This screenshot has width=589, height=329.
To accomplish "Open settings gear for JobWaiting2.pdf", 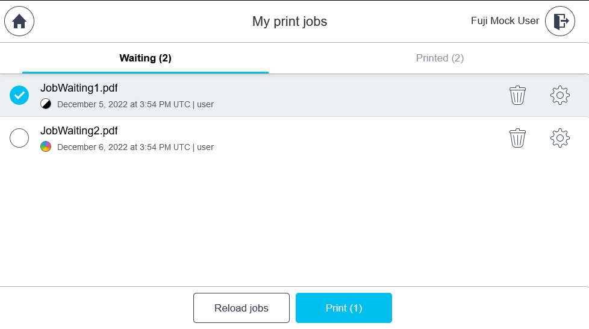I will 559,138.
